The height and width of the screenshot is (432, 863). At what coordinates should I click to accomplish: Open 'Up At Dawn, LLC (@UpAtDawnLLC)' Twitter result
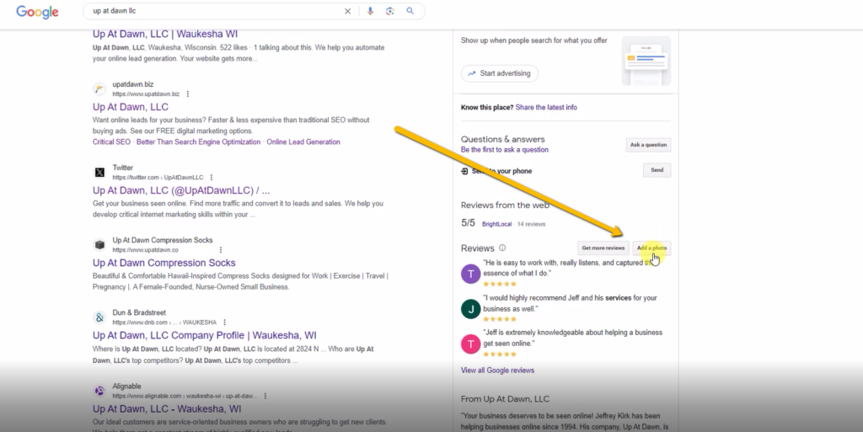[x=181, y=190]
